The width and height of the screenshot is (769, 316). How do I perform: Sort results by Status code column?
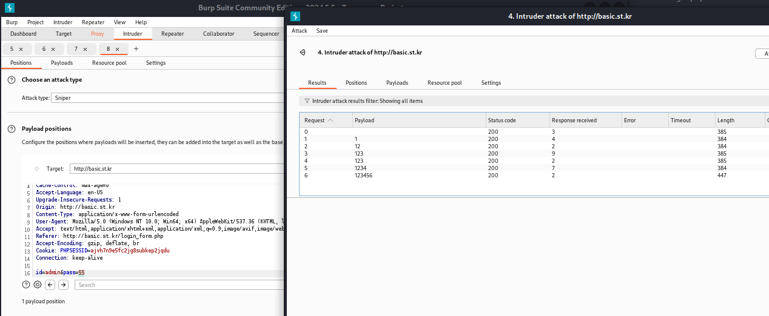click(x=517, y=120)
